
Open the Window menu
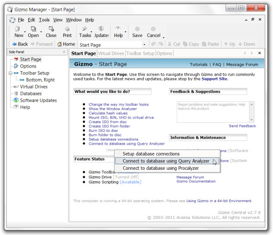point(74,20)
